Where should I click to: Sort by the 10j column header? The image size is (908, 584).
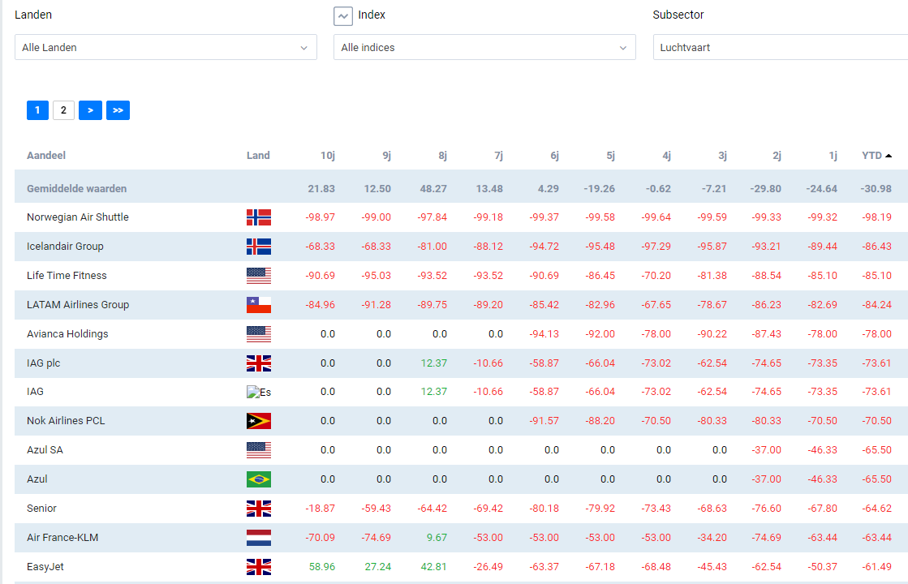(328, 156)
